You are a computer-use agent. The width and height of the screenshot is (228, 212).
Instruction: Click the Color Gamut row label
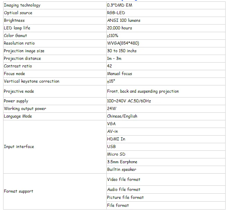coord(15,36)
